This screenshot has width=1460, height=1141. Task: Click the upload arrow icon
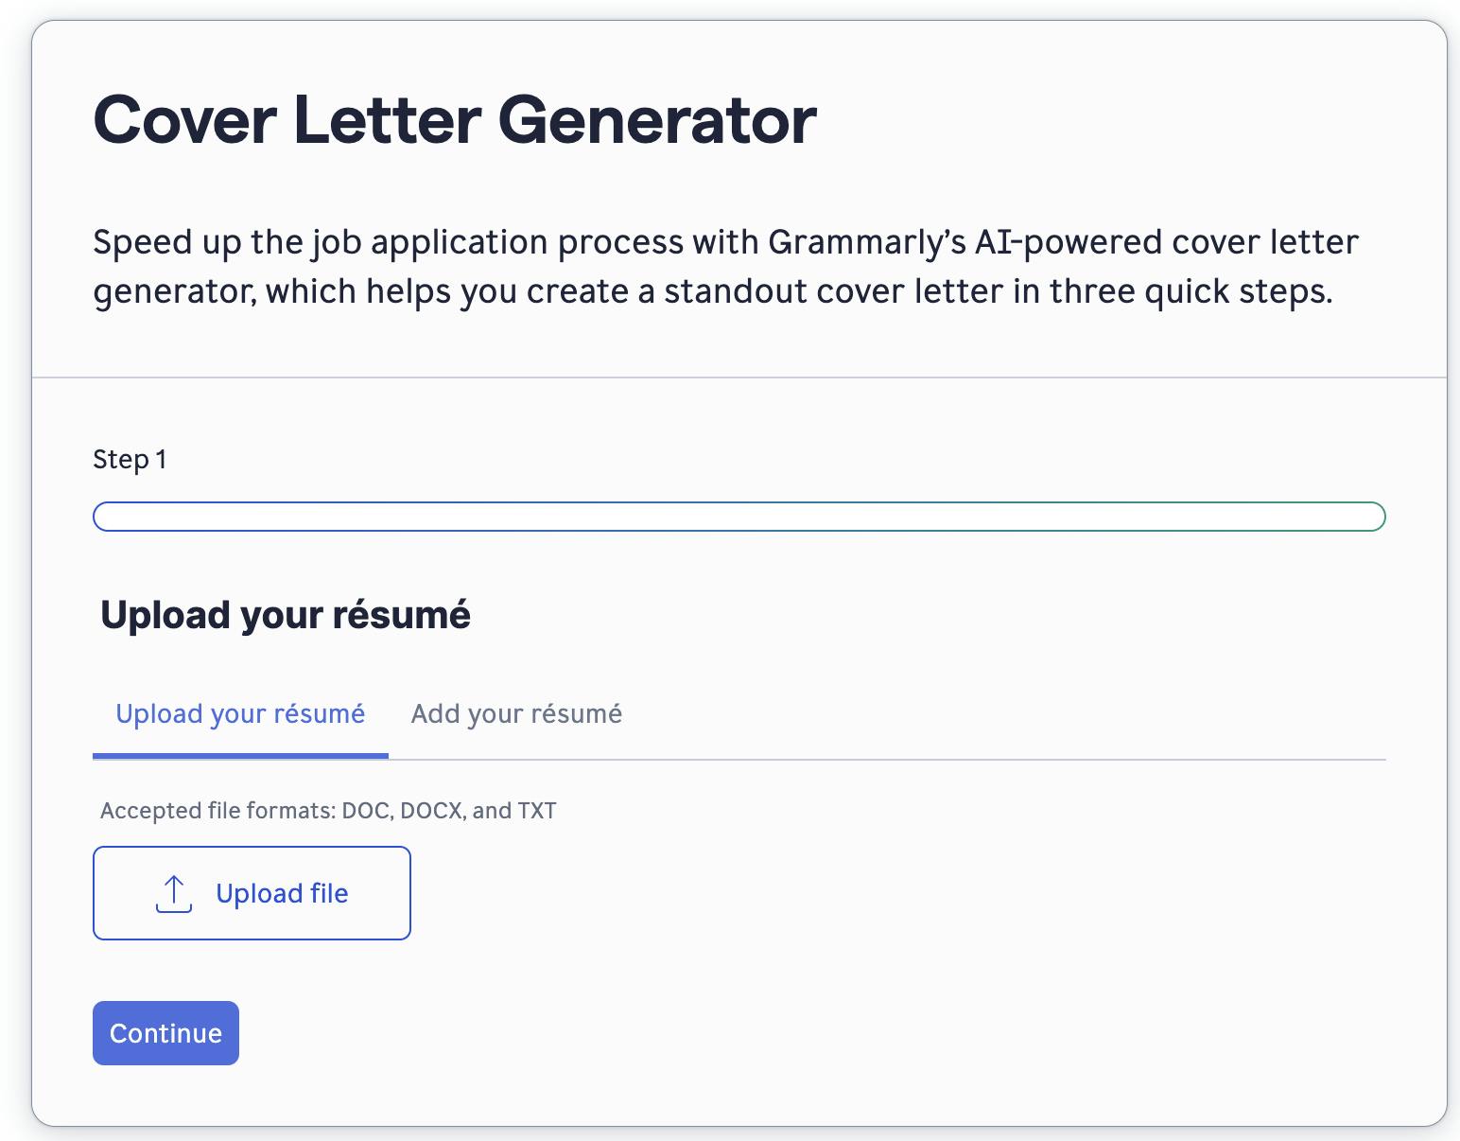coord(173,893)
